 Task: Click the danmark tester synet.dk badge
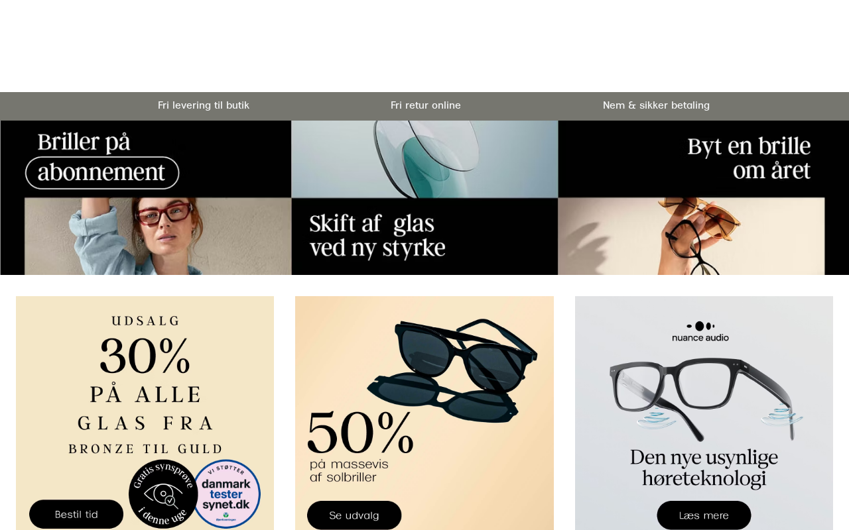click(226, 494)
